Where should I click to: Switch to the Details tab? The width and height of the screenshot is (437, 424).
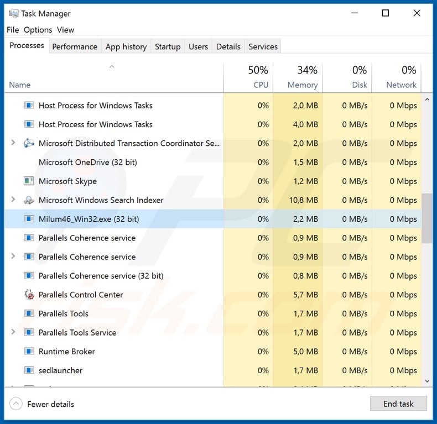pyautogui.click(x=228, y=46)
